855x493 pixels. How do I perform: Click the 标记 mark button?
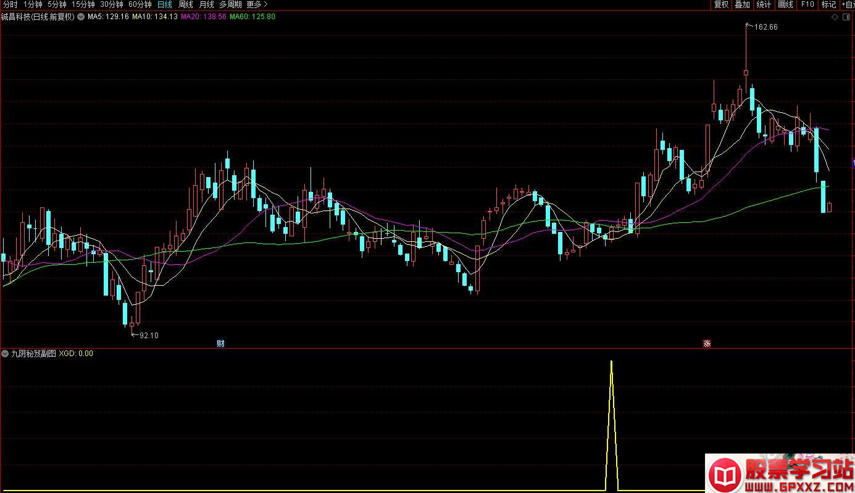coord(828,4)
